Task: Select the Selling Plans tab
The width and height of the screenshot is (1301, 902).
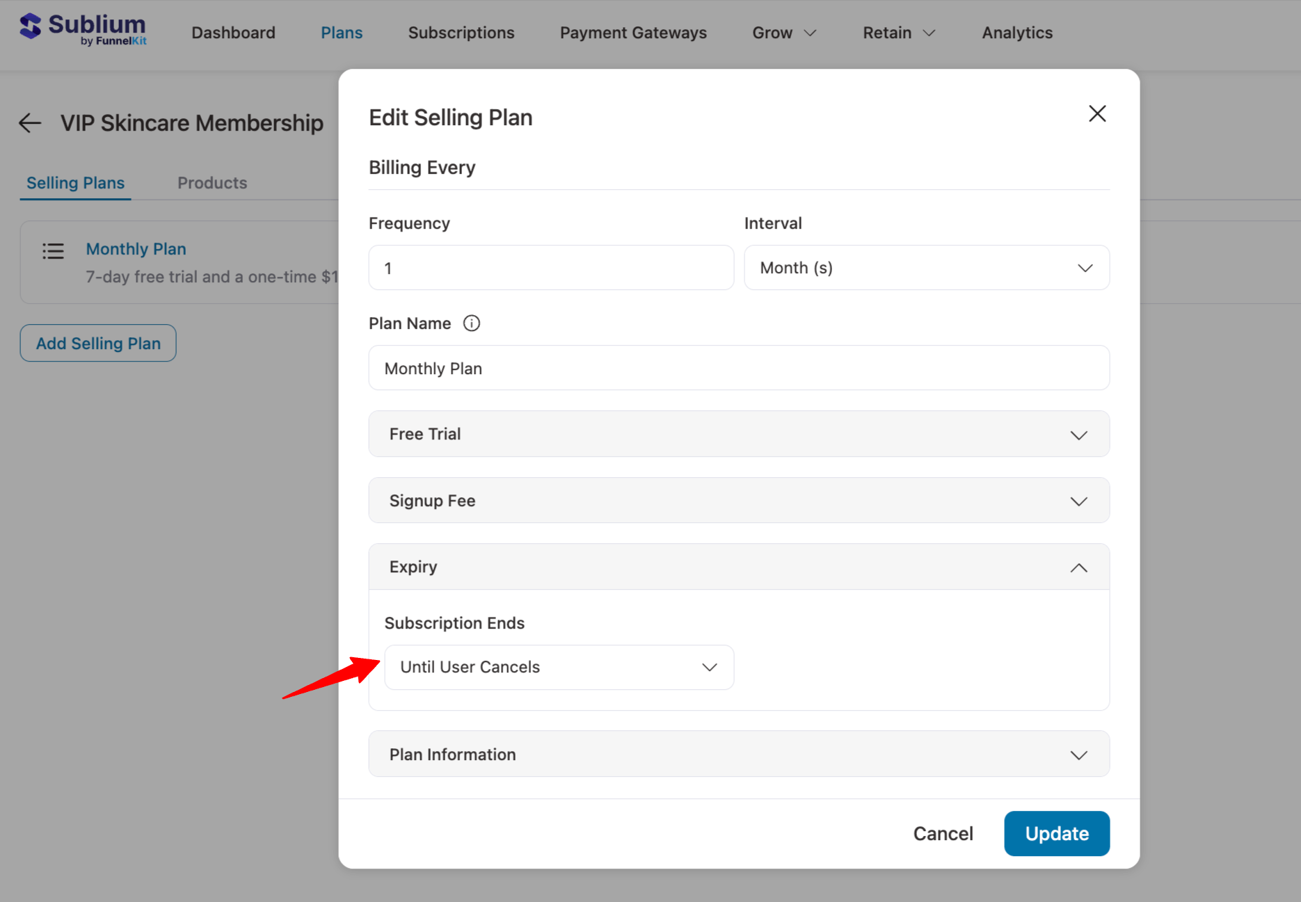Action: [75, 182]
